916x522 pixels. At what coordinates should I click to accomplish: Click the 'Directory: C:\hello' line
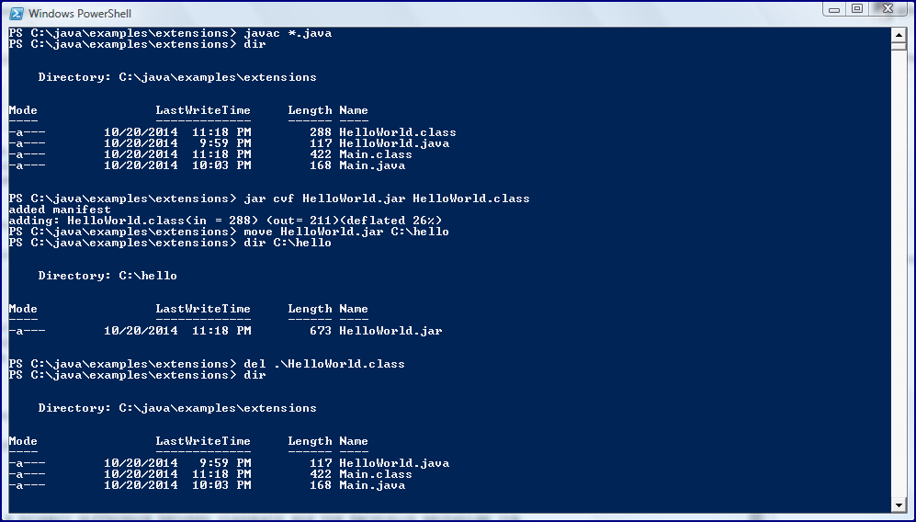[x=107, y=276]
